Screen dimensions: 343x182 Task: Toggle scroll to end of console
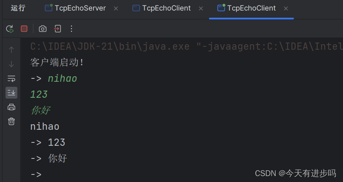click(11, 92)
